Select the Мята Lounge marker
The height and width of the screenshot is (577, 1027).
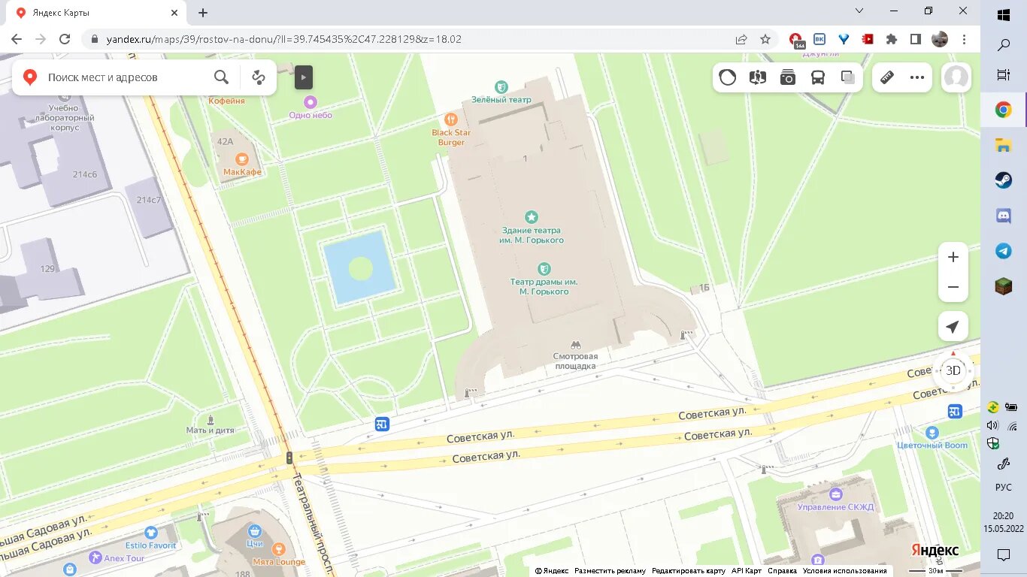click(x=279, y=549)
